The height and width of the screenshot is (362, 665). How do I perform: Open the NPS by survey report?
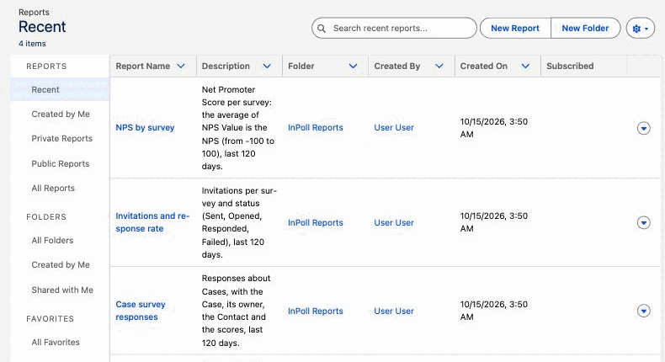pos(145,128)
